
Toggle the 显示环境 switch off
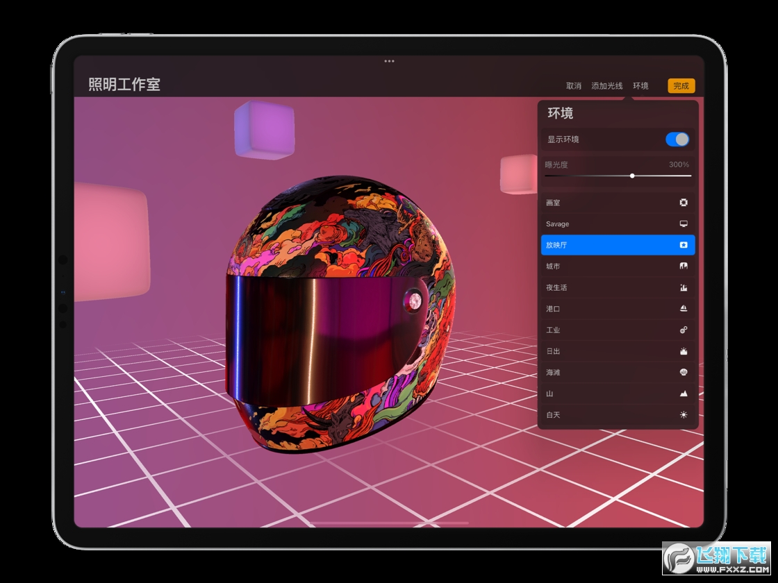click(x=677, y=140)
